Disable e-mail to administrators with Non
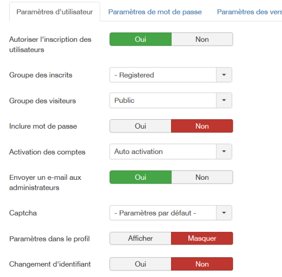The width and height of the screenshot is (282, 277). [x=202, y=177]
